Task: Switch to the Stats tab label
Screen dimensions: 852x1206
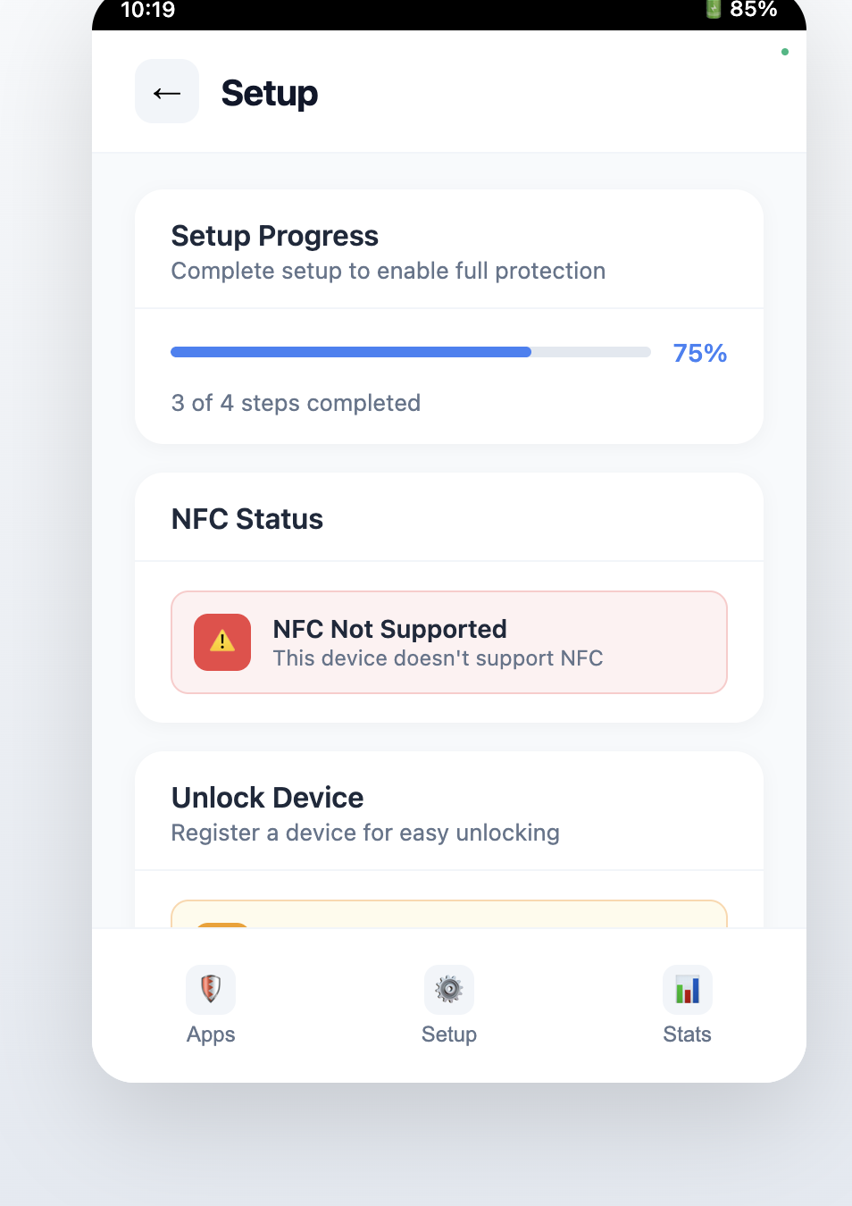Action: [x=687, y=1034]
